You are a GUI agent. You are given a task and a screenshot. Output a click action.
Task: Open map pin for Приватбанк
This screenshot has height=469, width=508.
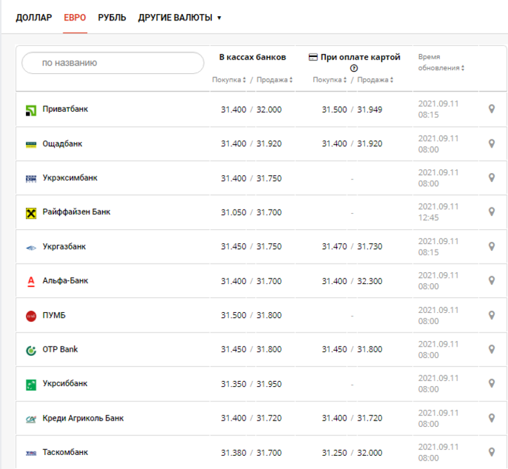pyautogui.click(x=492, y=109)
